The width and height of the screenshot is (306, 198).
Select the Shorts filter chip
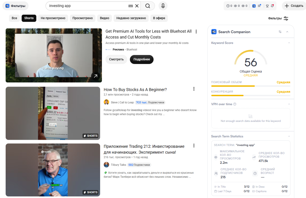tap(29, 18)
